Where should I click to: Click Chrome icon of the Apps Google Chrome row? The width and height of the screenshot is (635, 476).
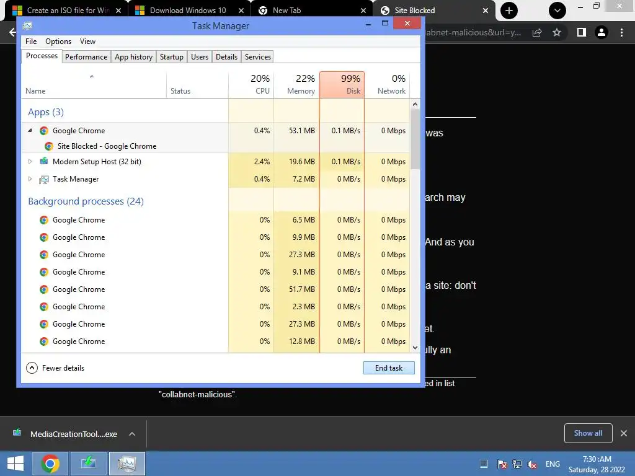click(44, 130)
